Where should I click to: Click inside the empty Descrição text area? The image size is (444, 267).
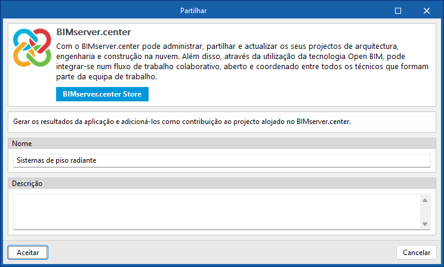[215, 212]
